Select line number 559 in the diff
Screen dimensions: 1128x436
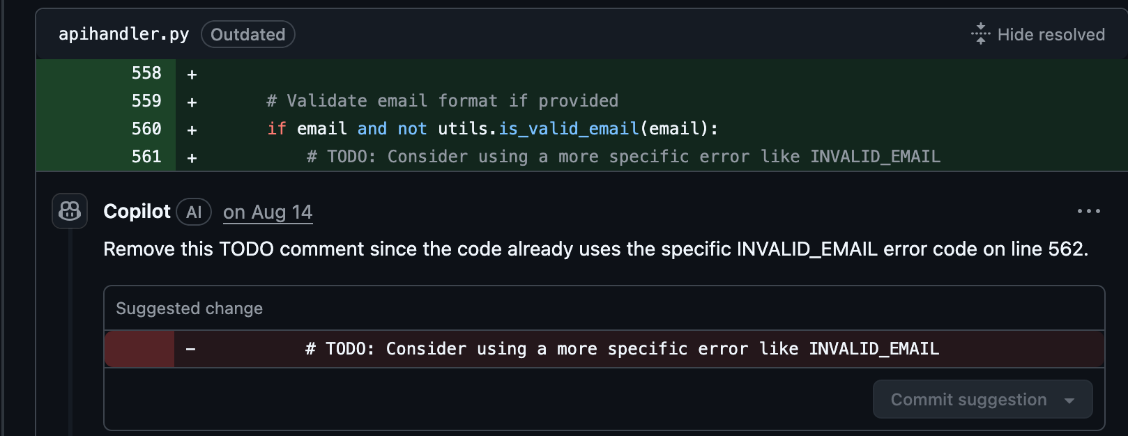click(146, 101)
